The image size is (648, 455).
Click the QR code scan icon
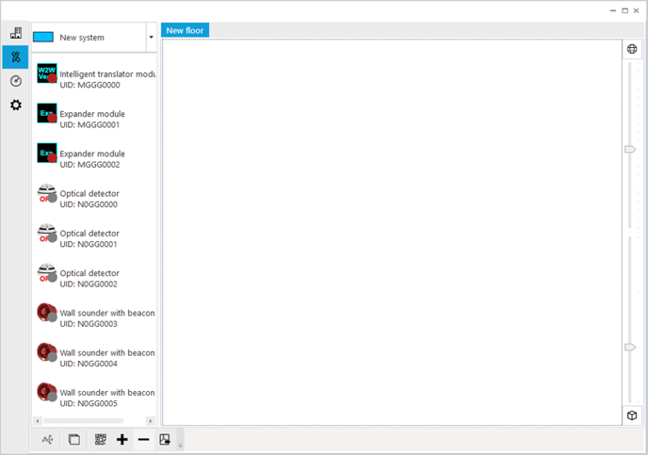(100, 439)
